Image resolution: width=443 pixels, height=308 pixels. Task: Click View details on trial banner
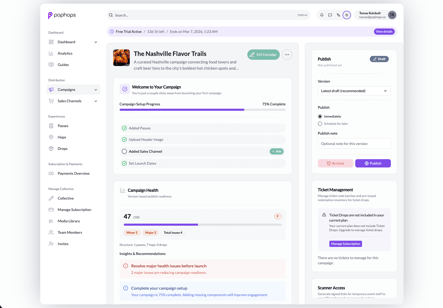tap(384, 32)
